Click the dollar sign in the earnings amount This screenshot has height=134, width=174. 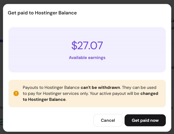tap(74, 45)
